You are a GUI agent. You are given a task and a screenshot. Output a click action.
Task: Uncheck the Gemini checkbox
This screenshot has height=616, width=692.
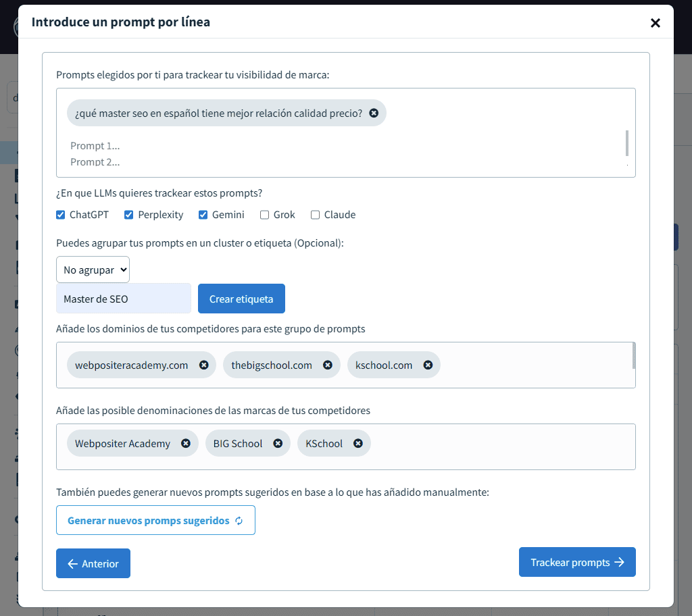(203, 214)
